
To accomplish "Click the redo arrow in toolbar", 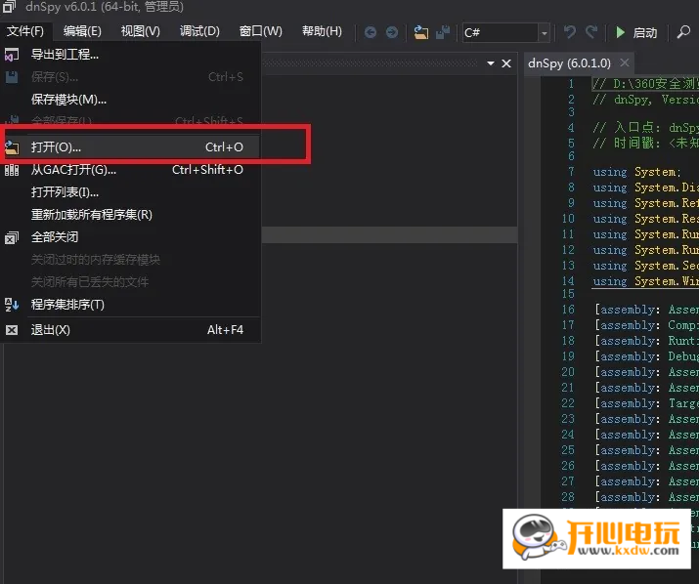I will (x=591, y=32).
